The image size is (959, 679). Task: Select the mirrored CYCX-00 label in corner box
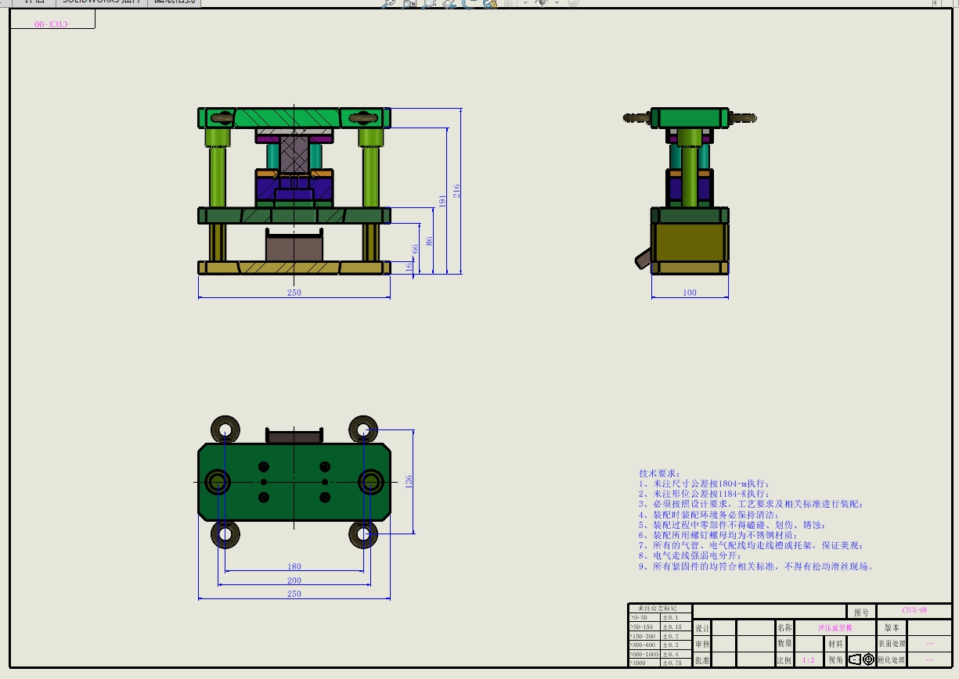tap(52, 24)
